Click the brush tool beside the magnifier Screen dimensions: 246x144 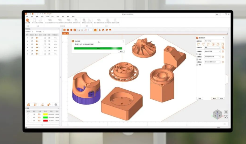click(85, 30)
